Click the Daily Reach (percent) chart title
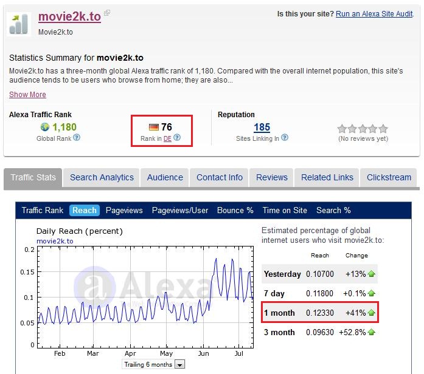This screenshot has height=374, width=424. pyautogui.click(x=80, y=231)
